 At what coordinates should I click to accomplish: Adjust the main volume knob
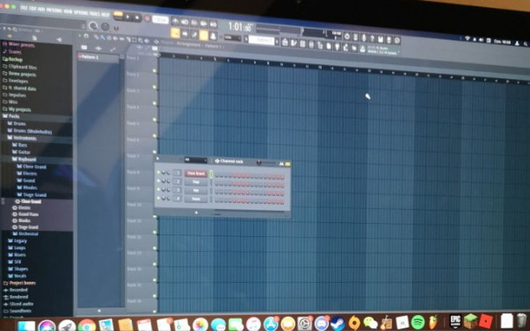pyautogui.click(x=93, y=25)
